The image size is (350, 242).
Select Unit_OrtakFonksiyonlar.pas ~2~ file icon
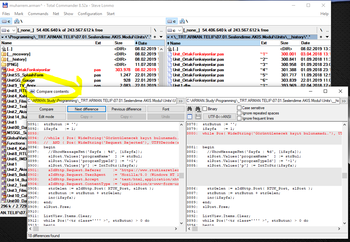pos(170,59)
